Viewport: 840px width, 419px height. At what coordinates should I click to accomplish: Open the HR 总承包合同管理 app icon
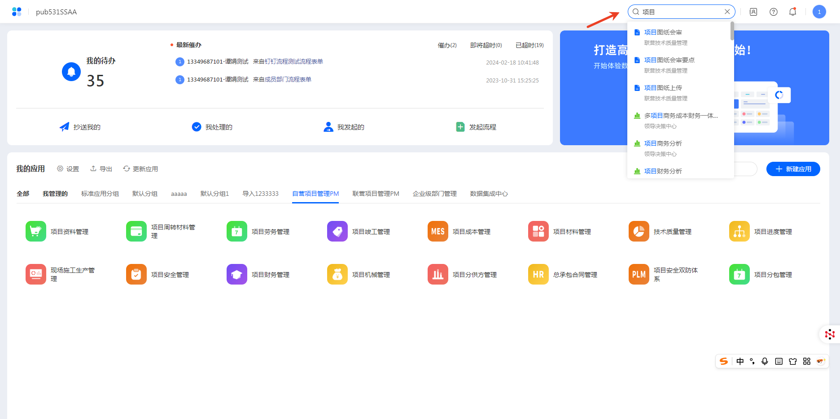(x=538, y=274)
